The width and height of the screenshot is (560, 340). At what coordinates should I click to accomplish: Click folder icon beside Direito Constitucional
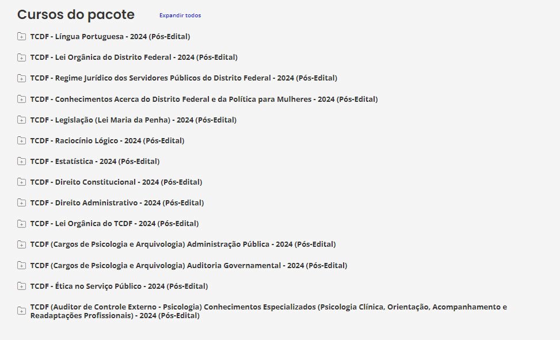[x=21, y=182]
